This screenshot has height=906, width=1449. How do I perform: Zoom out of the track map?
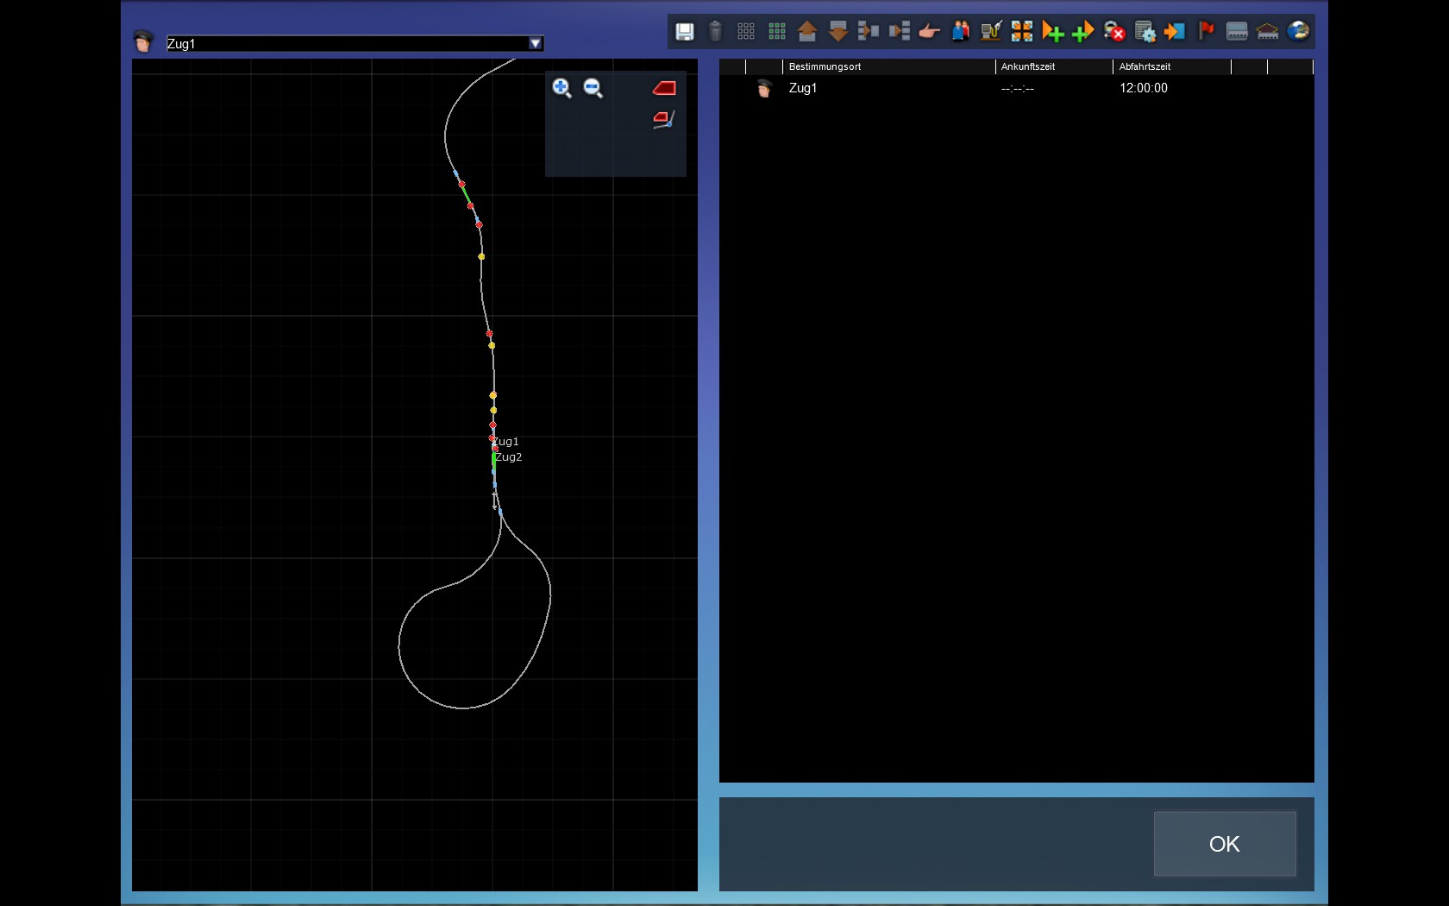coord(593,88)
